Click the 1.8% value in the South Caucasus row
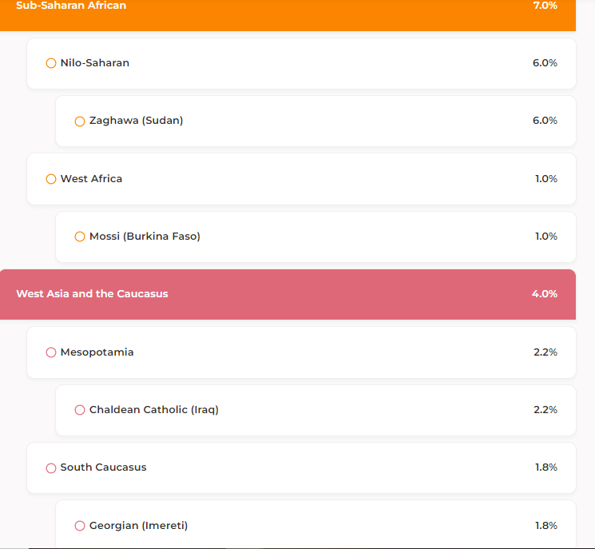The image size is (595, 549). pos(545,467)
